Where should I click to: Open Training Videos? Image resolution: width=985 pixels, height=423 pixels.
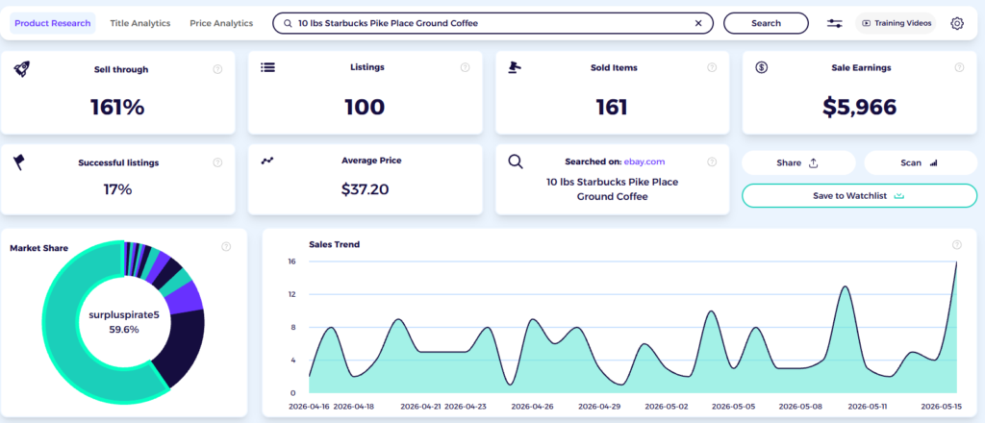pos(896,23)
